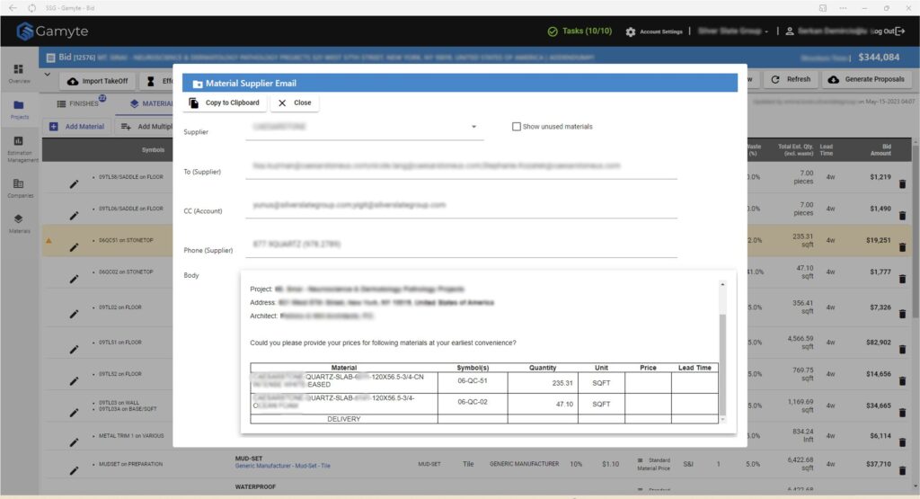Delete the $1,219 bid row
Screen dimensions: 920x499
(902, 184)
